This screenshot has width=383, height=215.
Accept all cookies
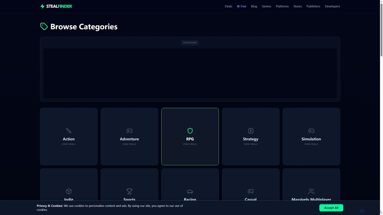(331, 208)
